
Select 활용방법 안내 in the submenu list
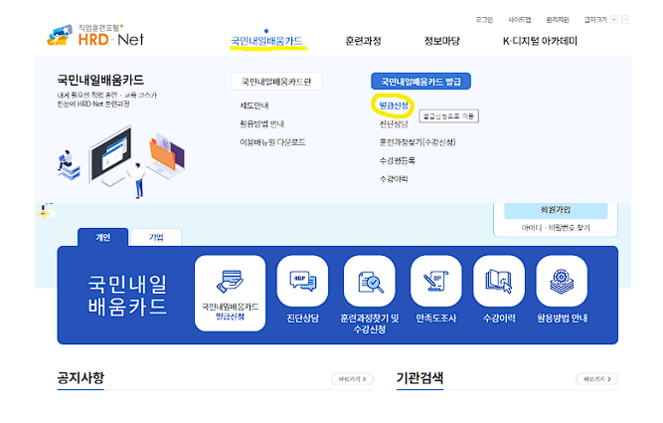click(261, 123)
